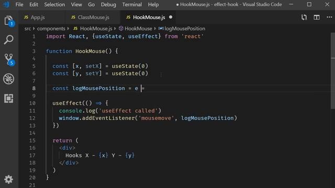Open the File menu
Screen dimensions: 335x188
pos(19,5)
